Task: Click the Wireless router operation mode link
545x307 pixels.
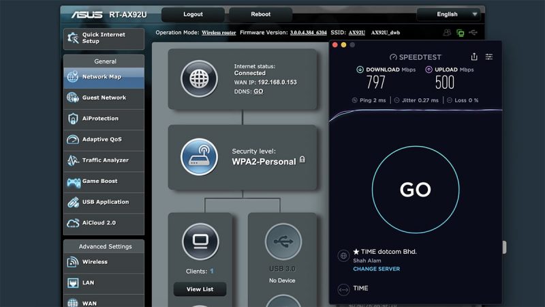Action: coord(219,33)
